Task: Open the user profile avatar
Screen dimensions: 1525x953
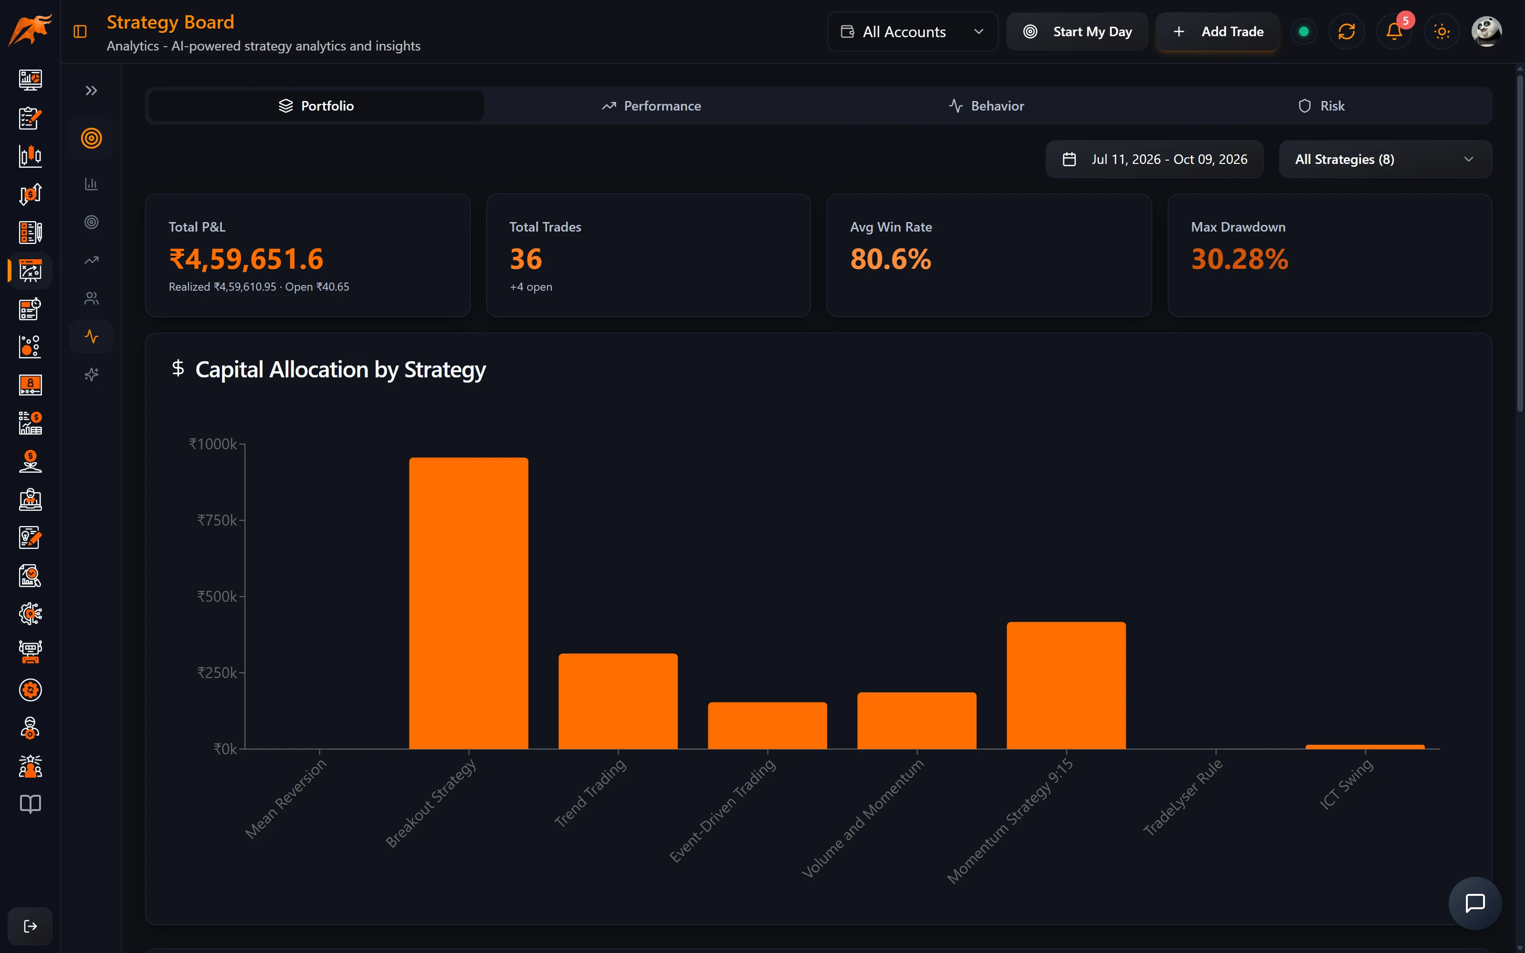Action: 1486,31
